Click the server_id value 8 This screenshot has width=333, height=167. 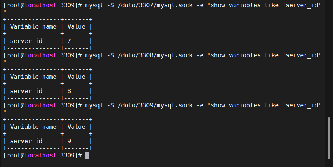69,91
